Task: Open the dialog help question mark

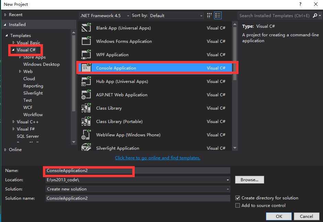Action: pyautogui.click(x=300, y=4)
